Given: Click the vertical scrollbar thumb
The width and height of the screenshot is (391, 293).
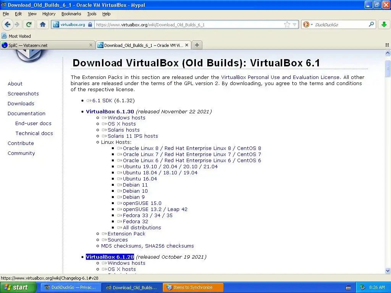Looking at the screenshot, I should (388, 68).
